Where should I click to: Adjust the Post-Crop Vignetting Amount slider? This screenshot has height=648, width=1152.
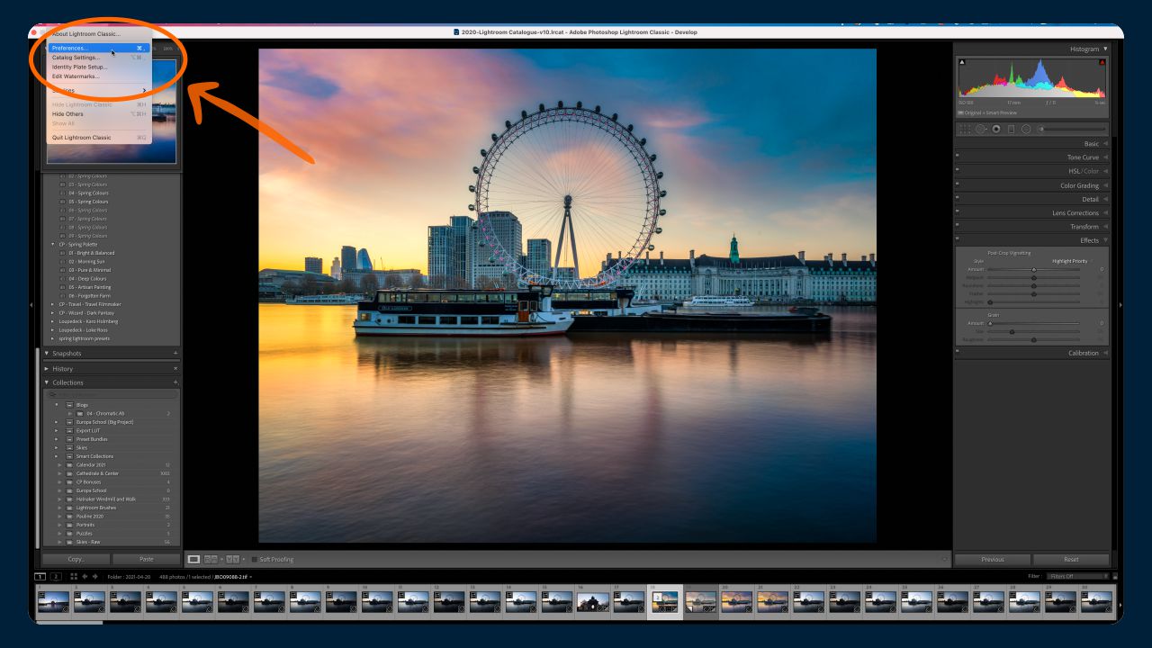pyautogui.click(x=1034, y=269)
